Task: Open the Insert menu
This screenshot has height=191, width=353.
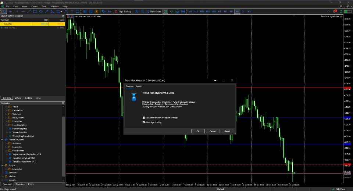Action: 25,7
